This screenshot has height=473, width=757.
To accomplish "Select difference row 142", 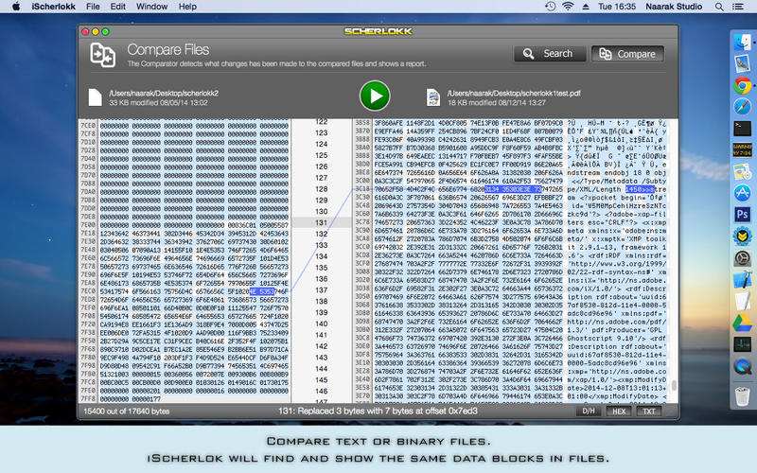I will (x=322, y=346).
